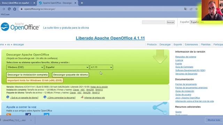
Task: Click SHA512 link in Paquete de idioma row
Action: click(x=96, y=93)
